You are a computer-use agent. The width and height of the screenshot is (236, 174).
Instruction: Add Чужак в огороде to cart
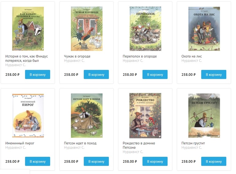click(x=96, y=75)
